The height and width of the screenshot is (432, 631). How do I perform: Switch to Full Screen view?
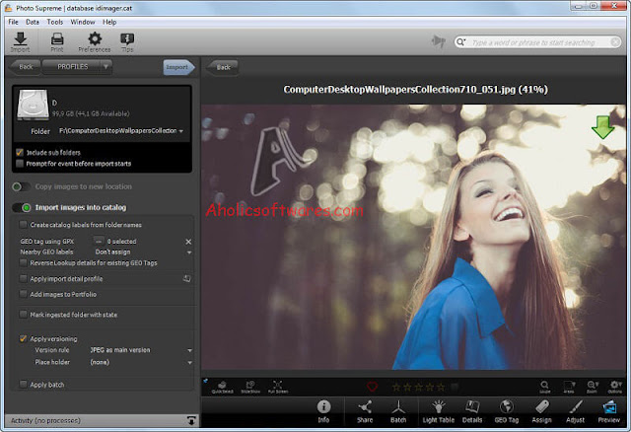(x=278, y=387)
